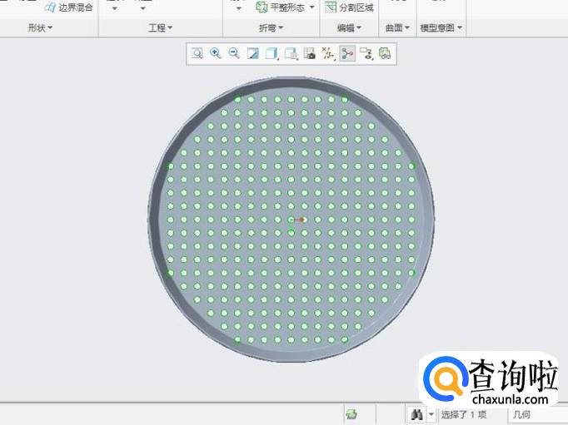Click the Zoom In magnifier icon
Viewport: 568px width, 425px height.
216,53
